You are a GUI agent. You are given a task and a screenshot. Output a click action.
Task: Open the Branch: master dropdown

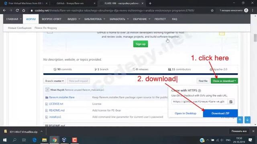pyautogui.click(x=55, y=81)
